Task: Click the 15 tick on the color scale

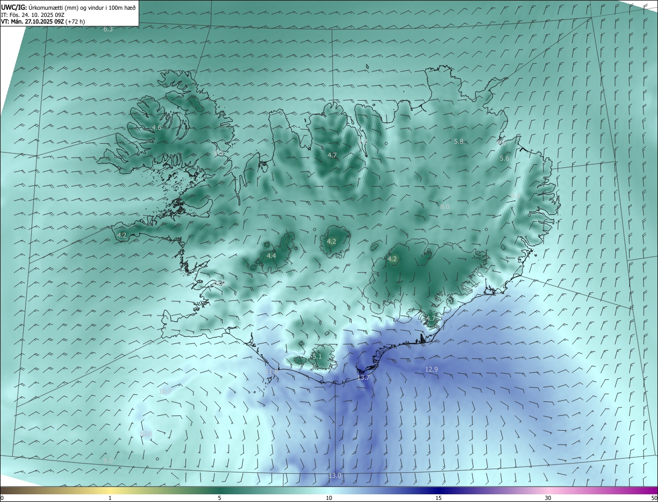Action: coord(438,498)
